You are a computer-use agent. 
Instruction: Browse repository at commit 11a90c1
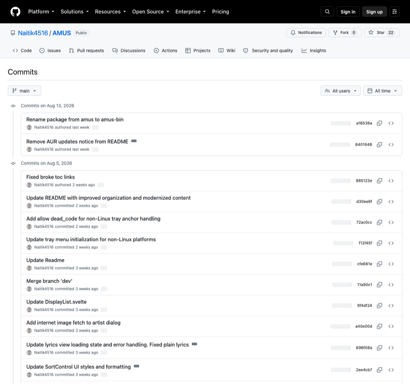[x=391, y=285]
